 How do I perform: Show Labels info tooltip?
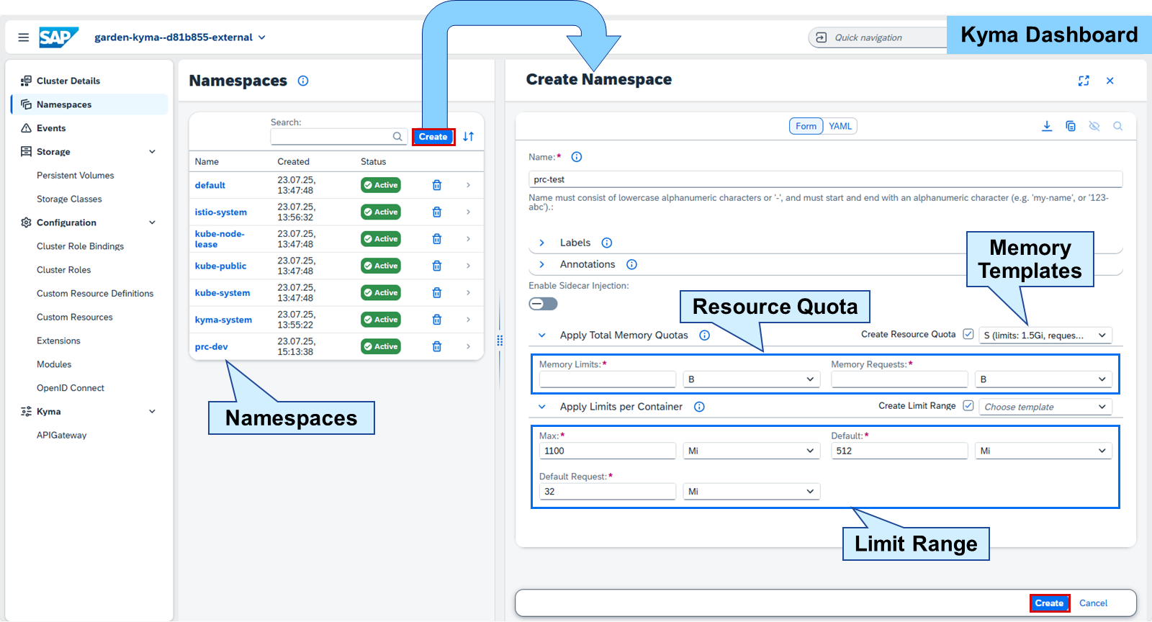(607, 243)
